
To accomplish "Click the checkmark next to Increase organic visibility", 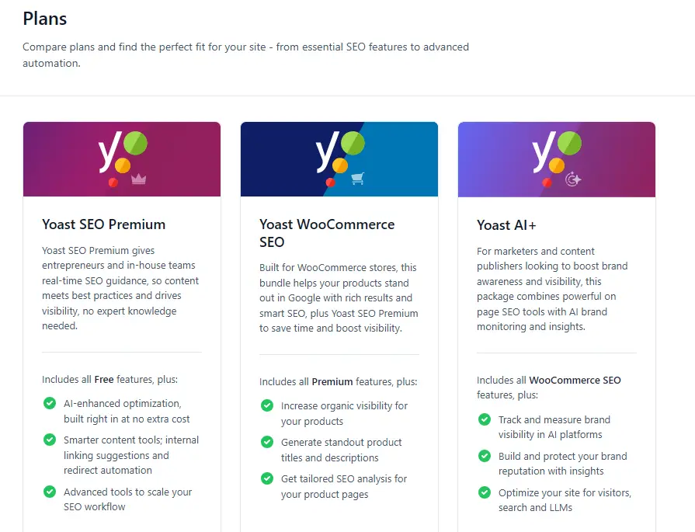I will [x=267, y=405].
